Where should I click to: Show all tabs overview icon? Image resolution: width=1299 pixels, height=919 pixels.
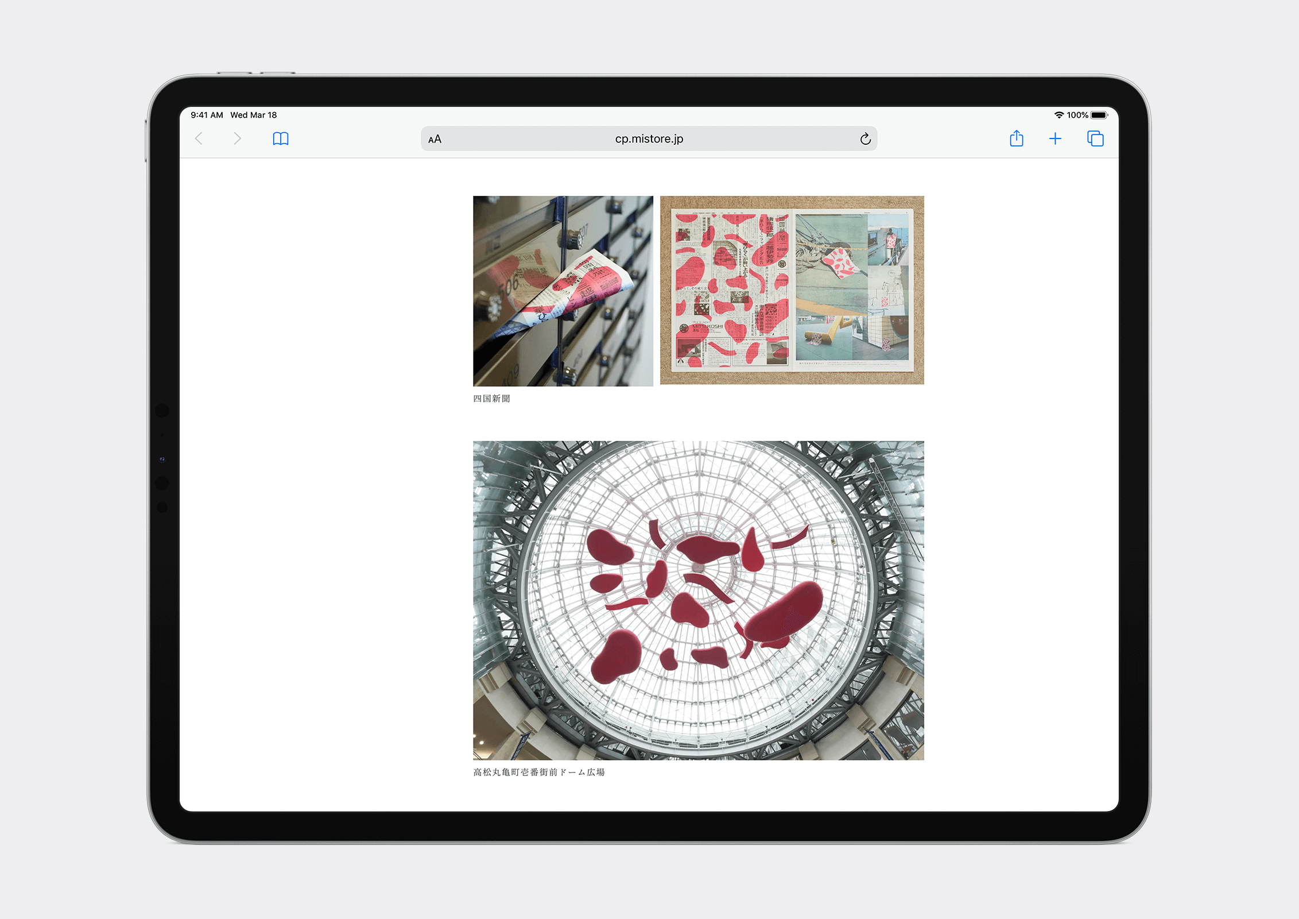[x=1095, y=138]
